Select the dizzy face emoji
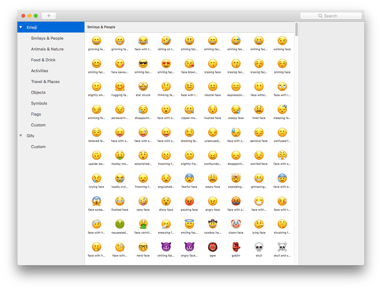The image size is (381, 290). pyautogui.click(x=166, y=201)
